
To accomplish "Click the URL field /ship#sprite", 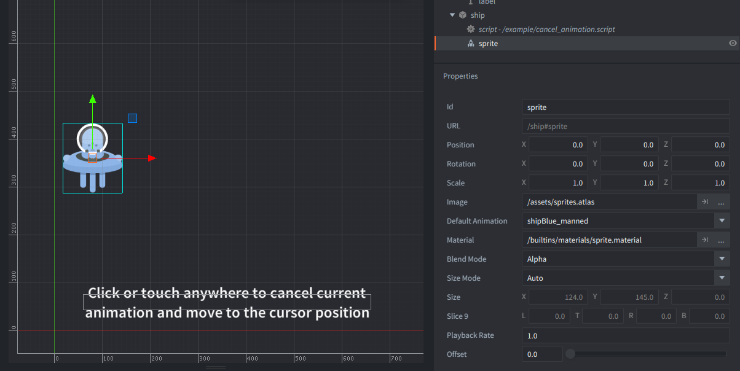I will [626, 126].
